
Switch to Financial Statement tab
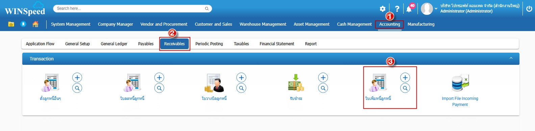point(277,44)
